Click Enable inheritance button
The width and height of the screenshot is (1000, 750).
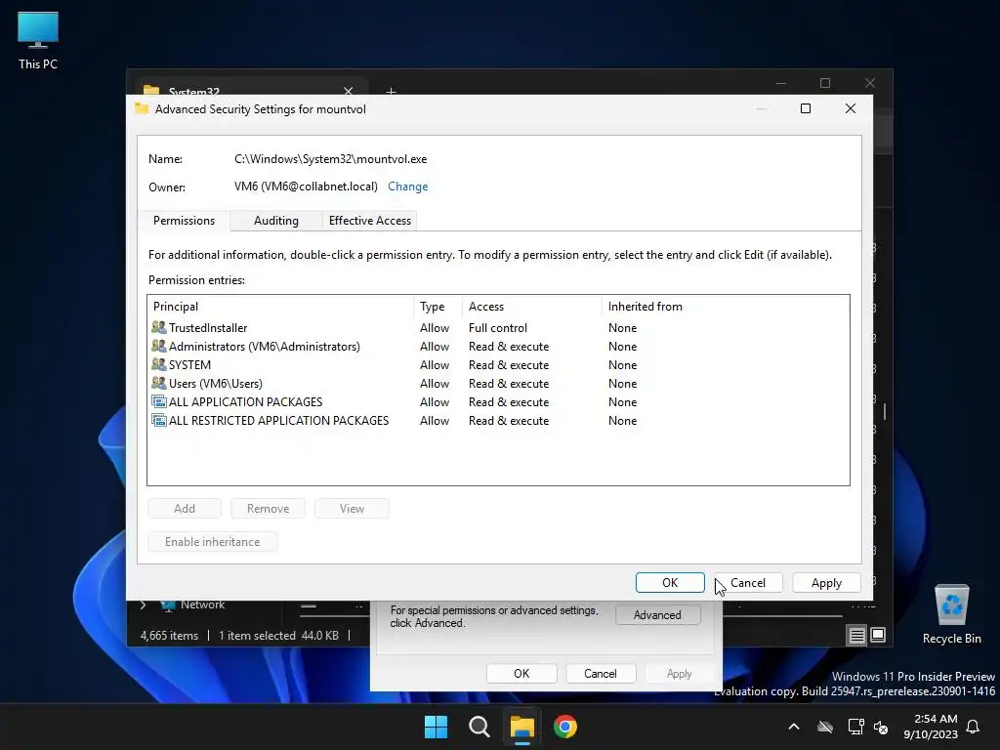[212, 541]
